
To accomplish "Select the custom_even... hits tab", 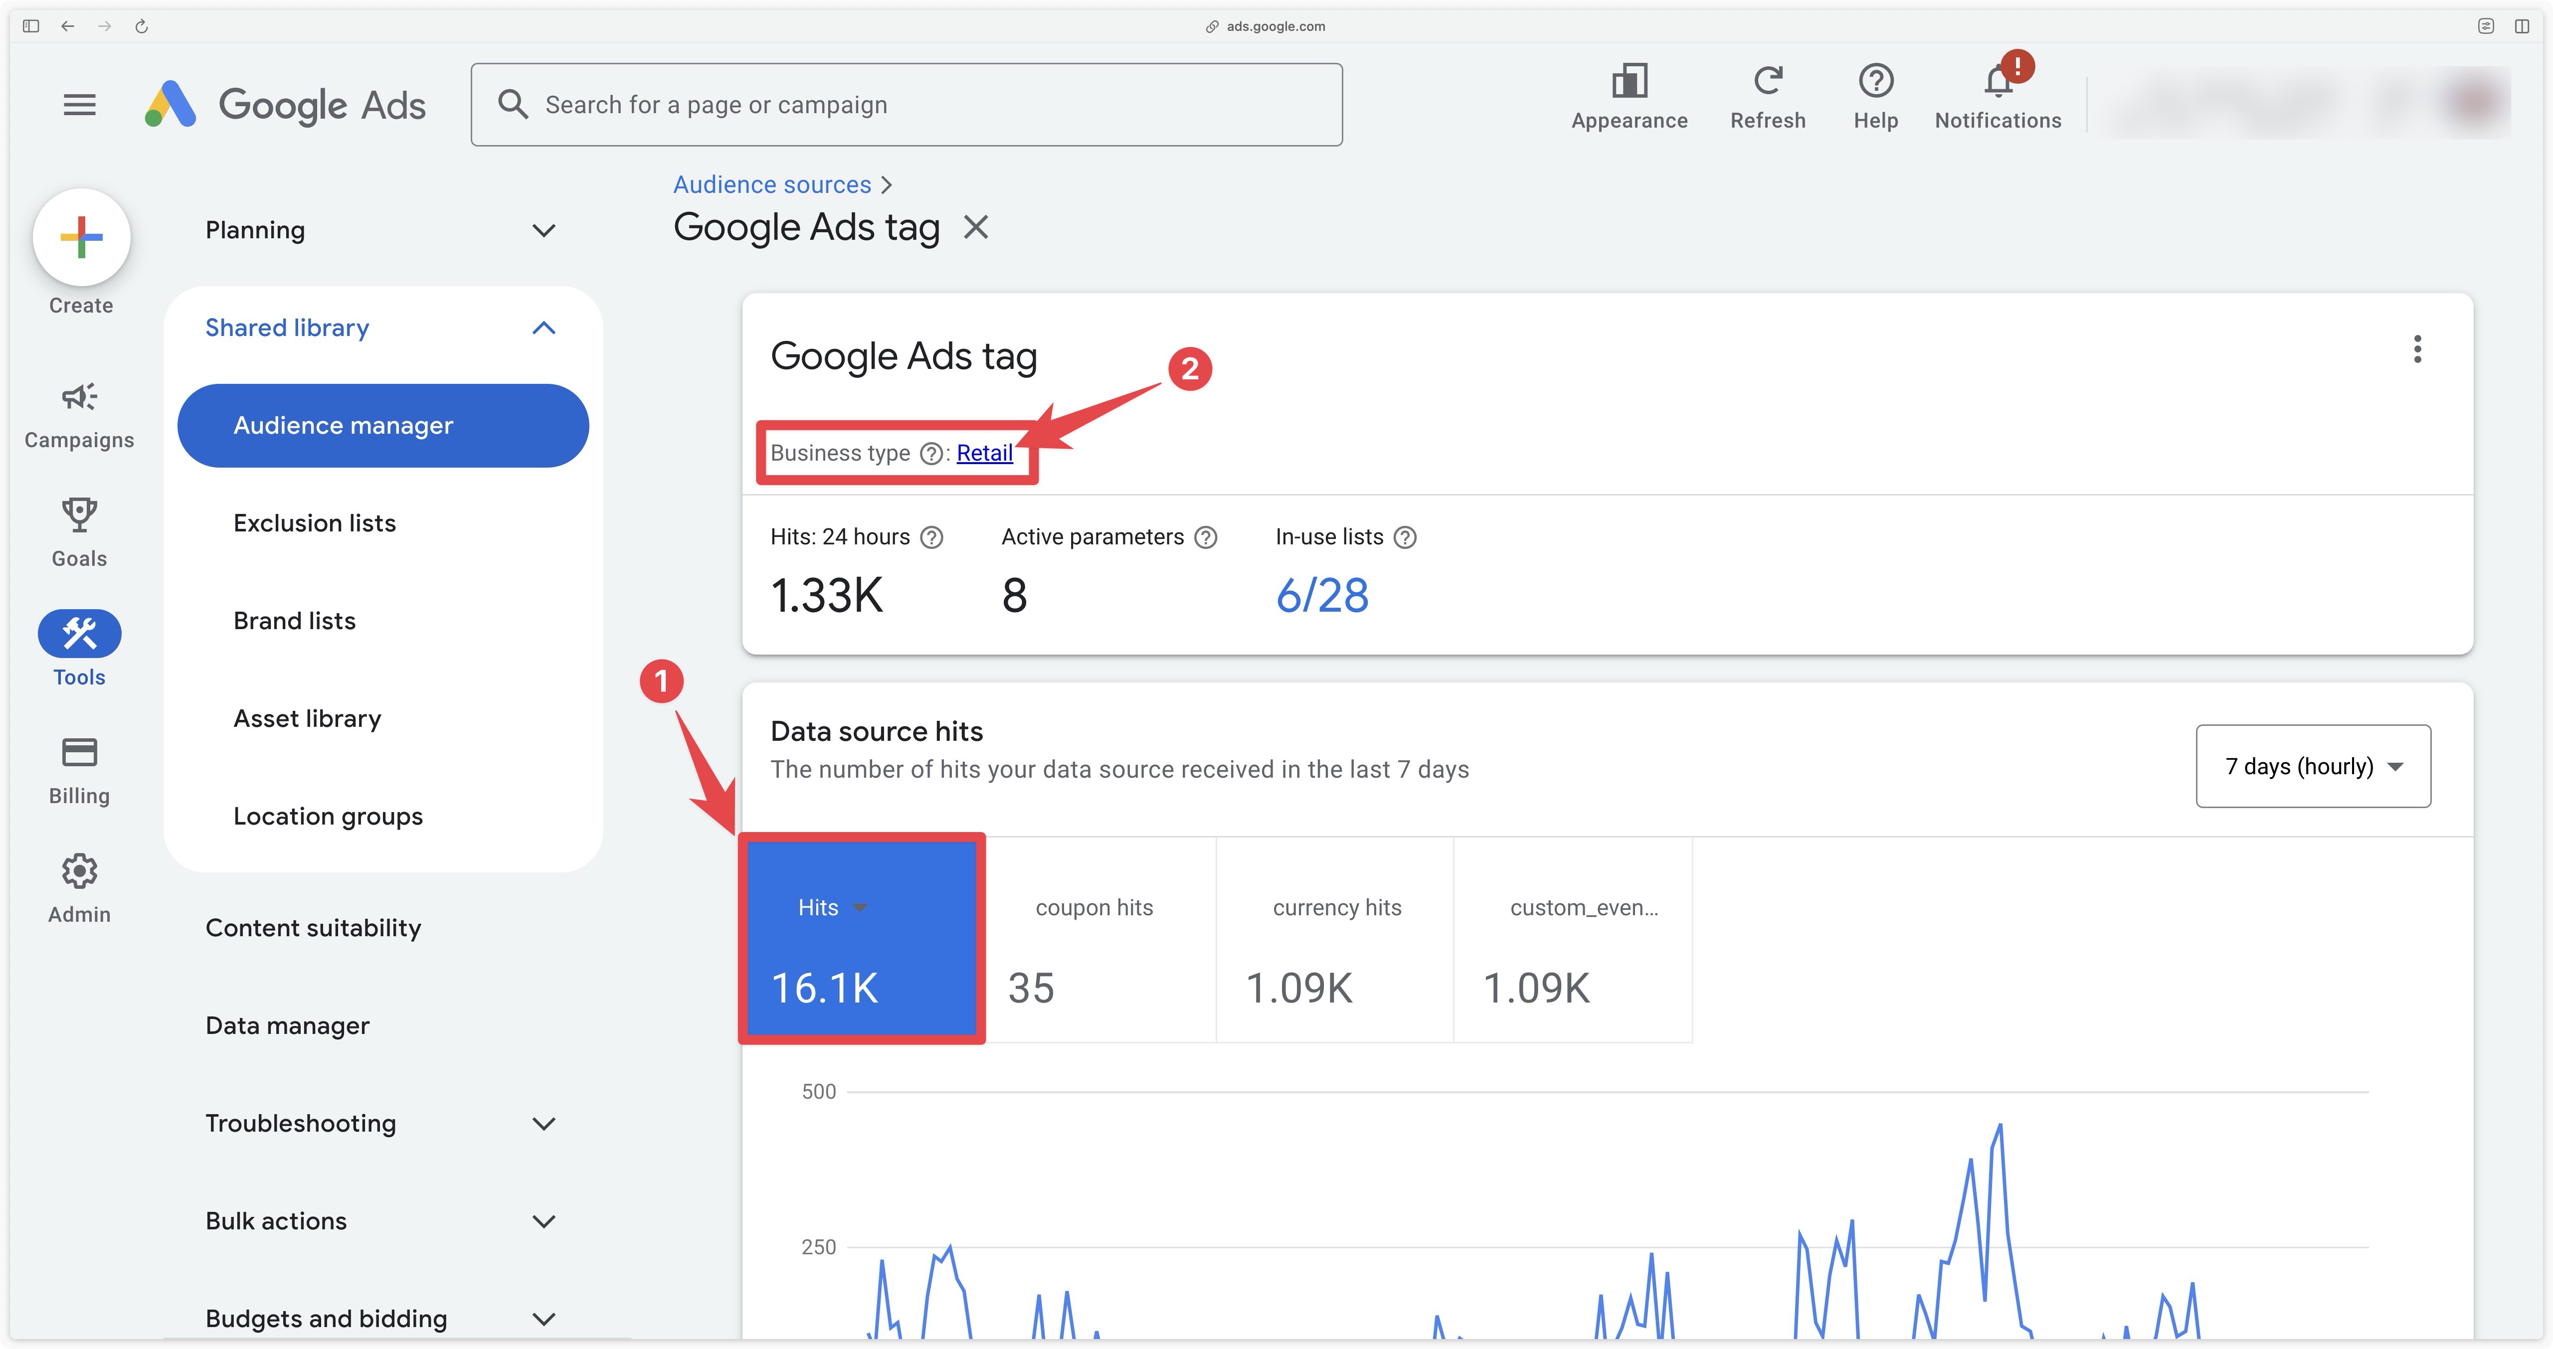I will tap(1573, 940).
